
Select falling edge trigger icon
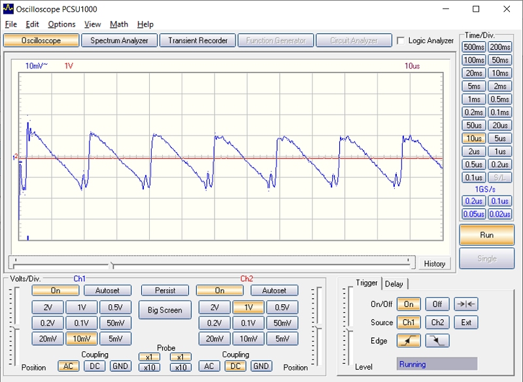[437, 341]
